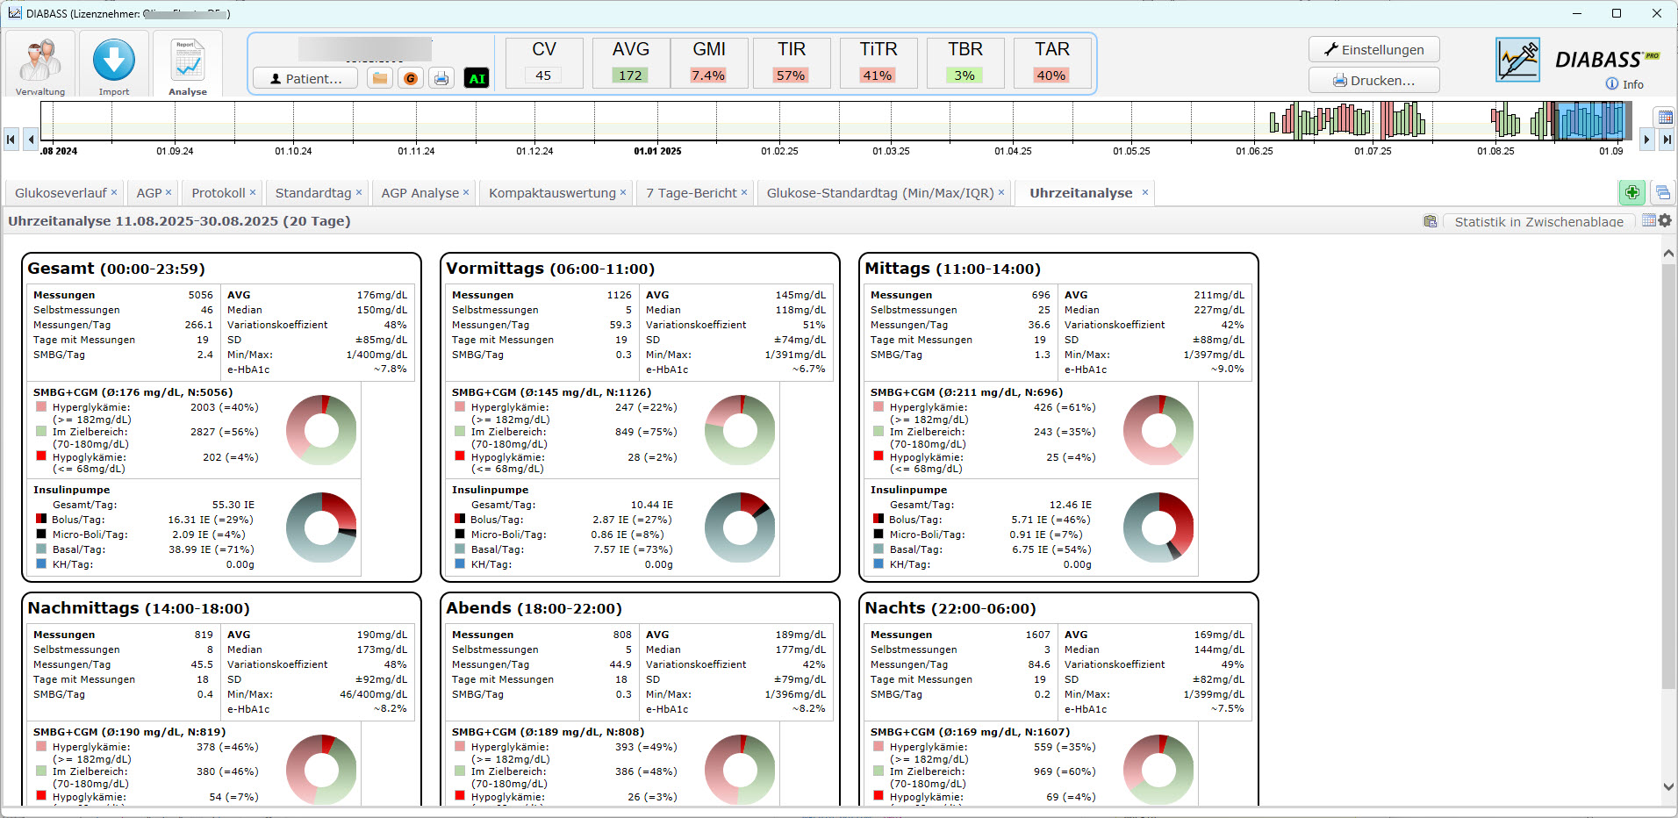Select the blue highlighted timeline range
This screenshot has height=818, width=1678.
(1589, 120)
